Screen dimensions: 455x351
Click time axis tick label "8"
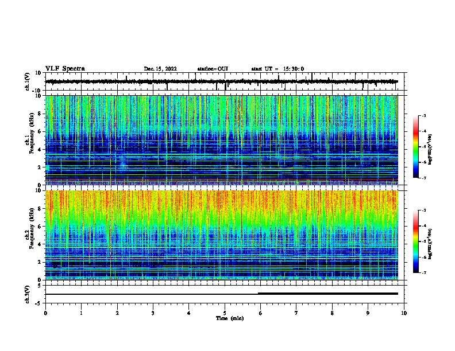tap(332, 313)
